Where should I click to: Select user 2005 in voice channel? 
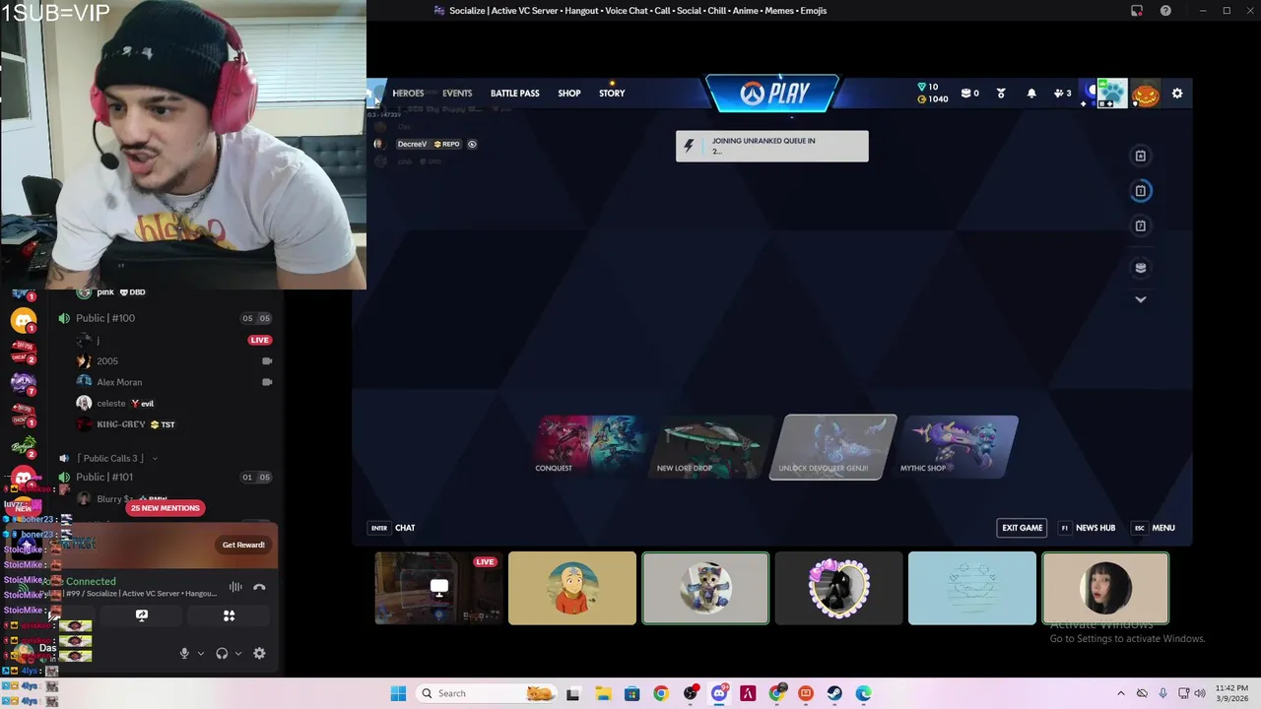pyautogui.click(x=107, y=360)
